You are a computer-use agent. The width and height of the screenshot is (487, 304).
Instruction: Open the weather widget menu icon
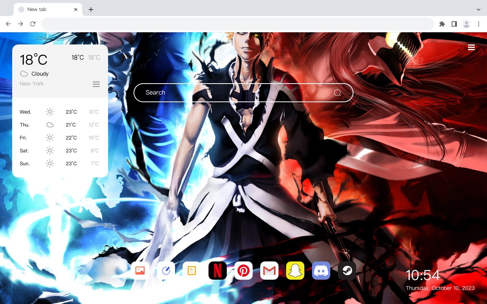pos(96,84)
